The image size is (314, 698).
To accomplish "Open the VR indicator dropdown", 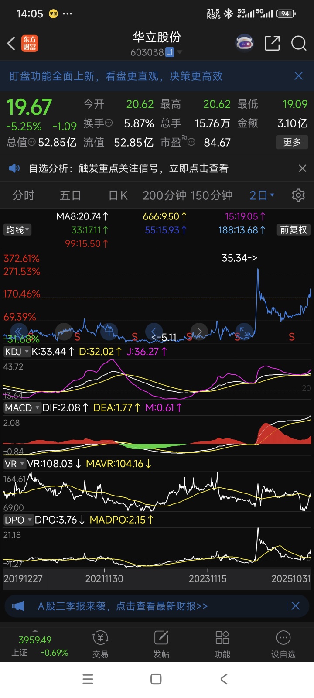I will coord(14,464).
